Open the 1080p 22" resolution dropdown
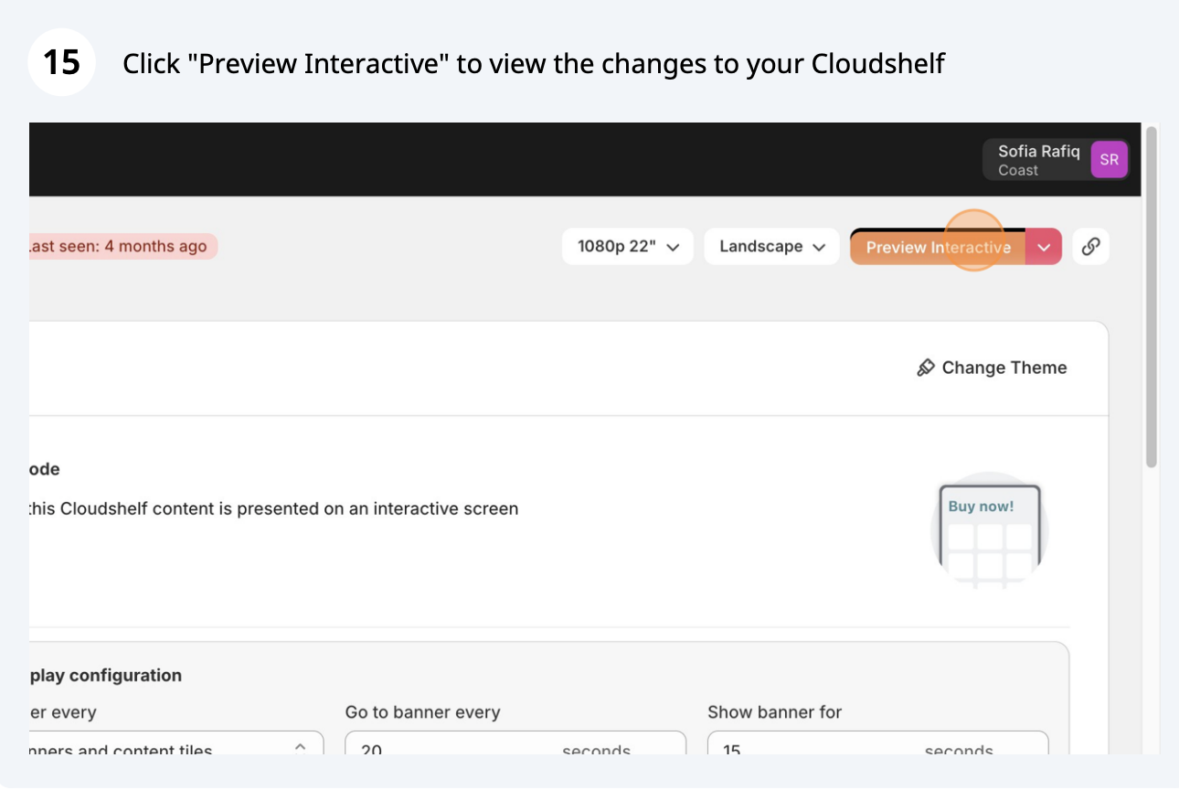 (x=628, y=247)
